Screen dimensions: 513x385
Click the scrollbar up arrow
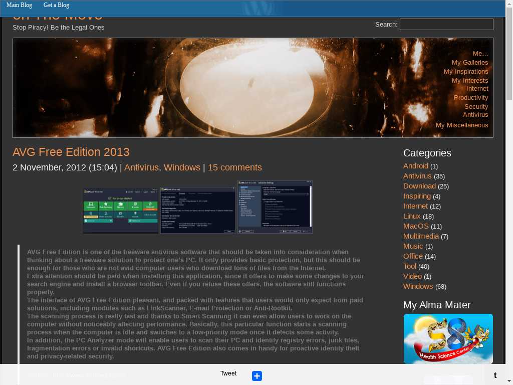pos(509,5)
